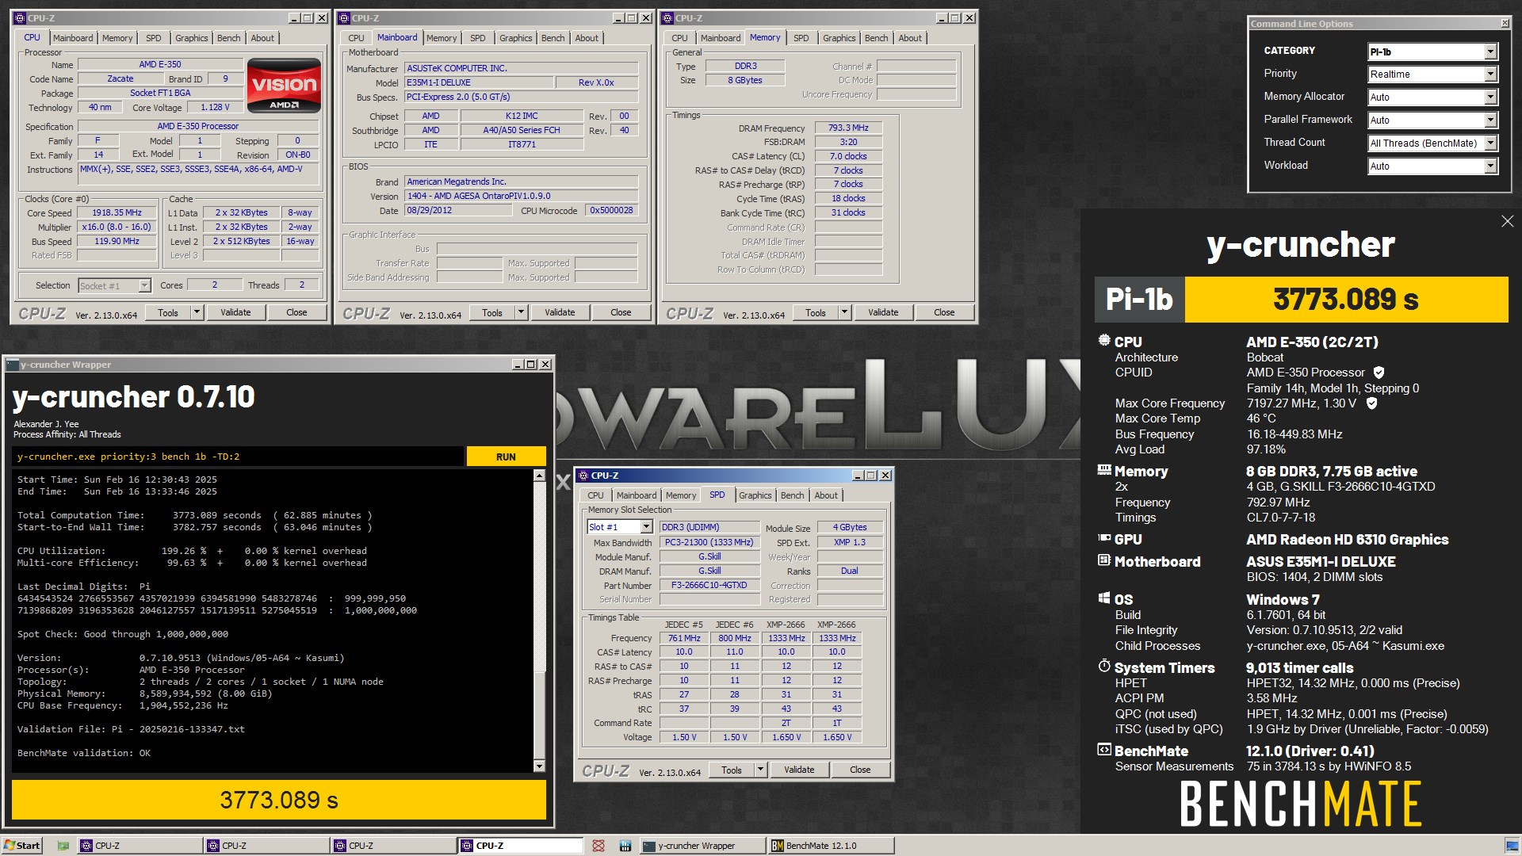The height and width of the screenshot is (856, 1522).
Task: Click the verified shield next to AMD E-350 Processor
Action: 1379,373
